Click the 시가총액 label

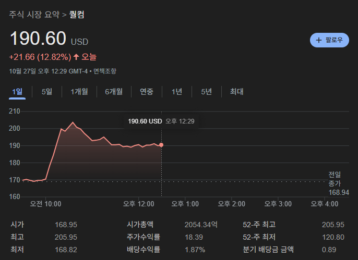(140, 225)
